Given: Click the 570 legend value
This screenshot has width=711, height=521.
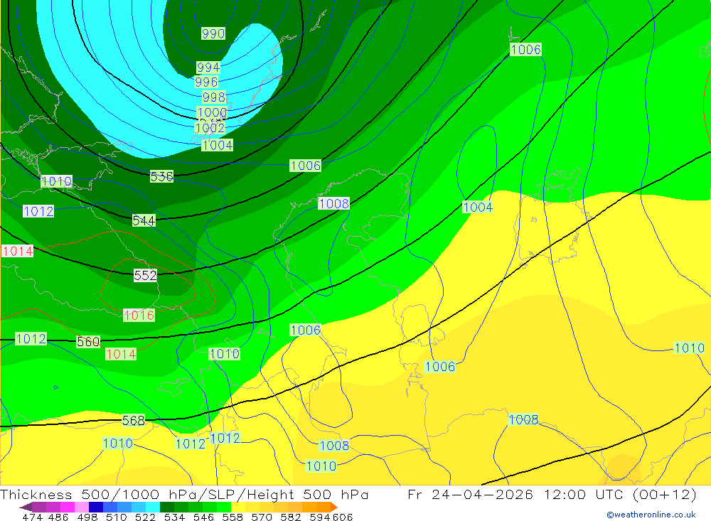Looking at the screenshot, I should click(262, 517).
